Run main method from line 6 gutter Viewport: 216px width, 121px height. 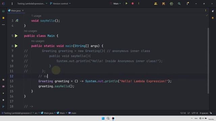[16, 46]
